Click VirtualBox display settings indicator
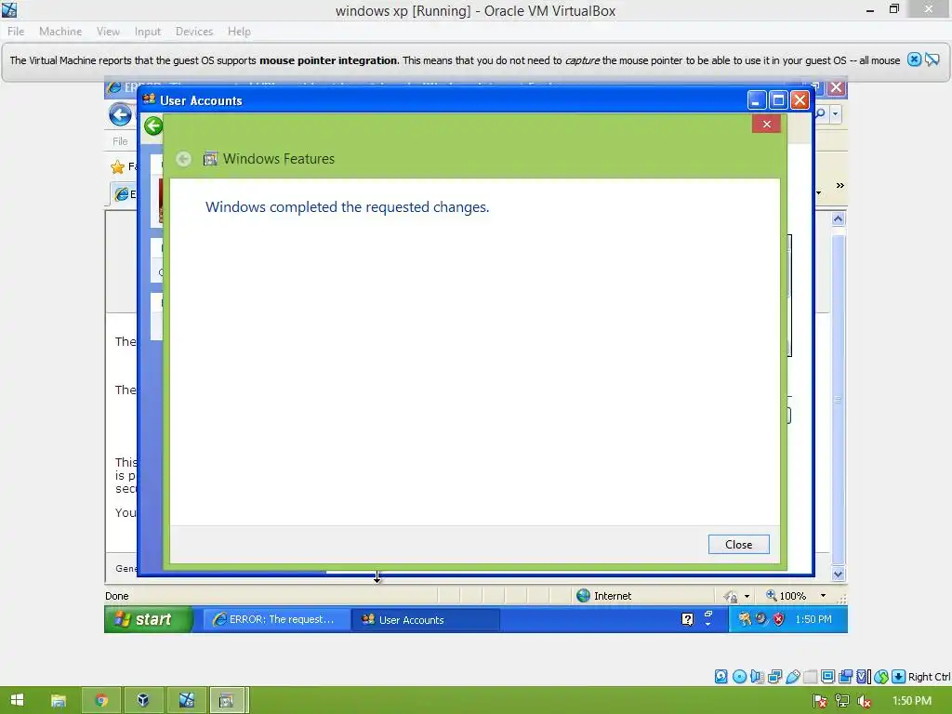952x714 pixels. point(827,677)
